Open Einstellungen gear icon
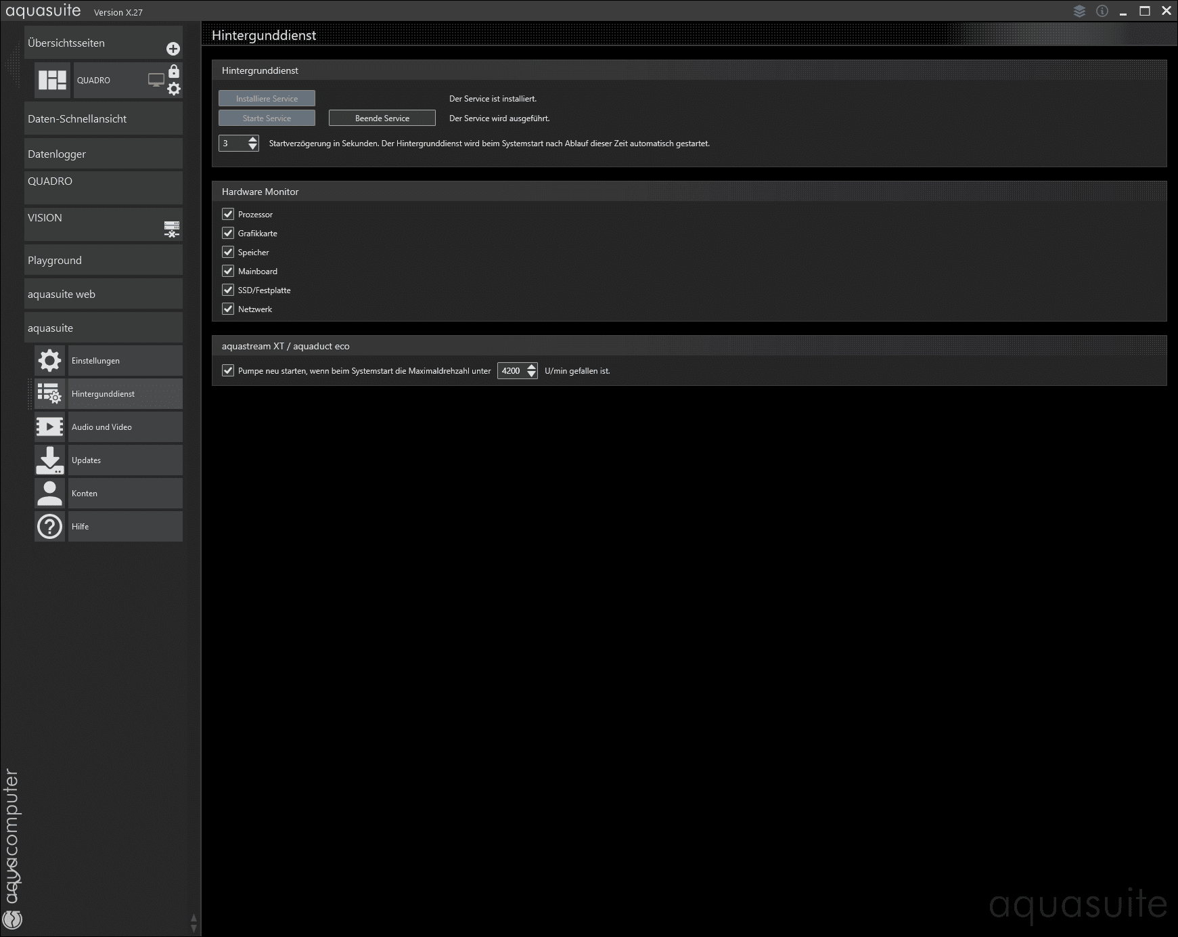Viewport: 1178px width, 937px height. coord(50,360)
